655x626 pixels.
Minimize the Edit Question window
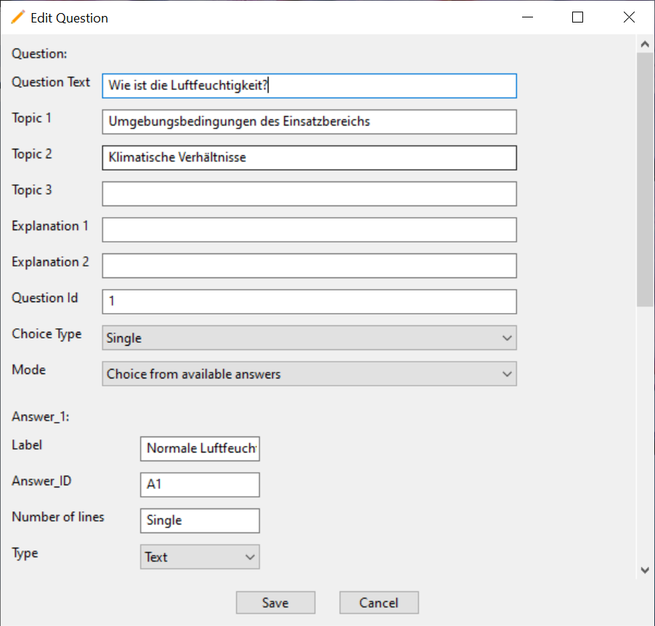click(x=528, y=17)
